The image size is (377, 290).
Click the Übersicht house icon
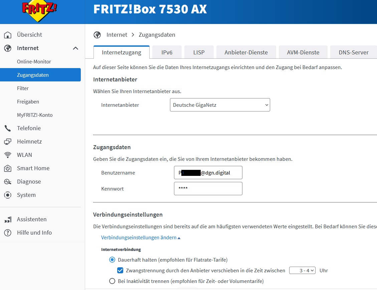(x=8, y=35)
